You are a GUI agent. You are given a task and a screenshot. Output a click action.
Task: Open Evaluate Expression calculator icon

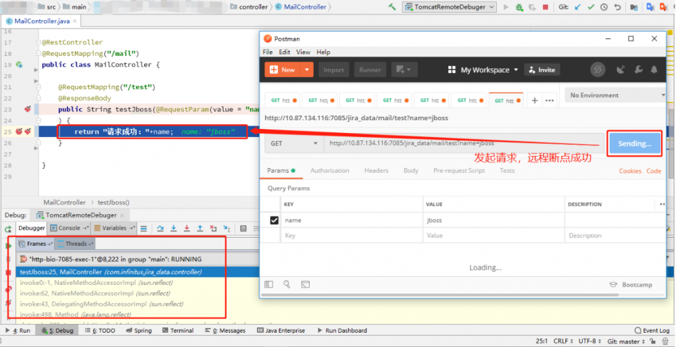click(243, 228)
